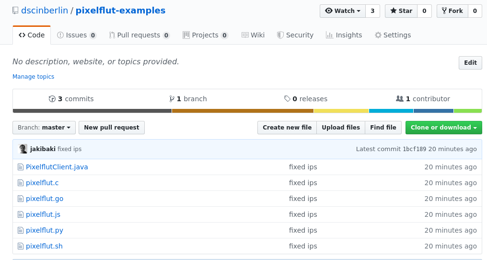The image size is (487, 260).
Task: Click 'fixed ips' in the pixelflut.go row
Action: click(x=303, y=199)
